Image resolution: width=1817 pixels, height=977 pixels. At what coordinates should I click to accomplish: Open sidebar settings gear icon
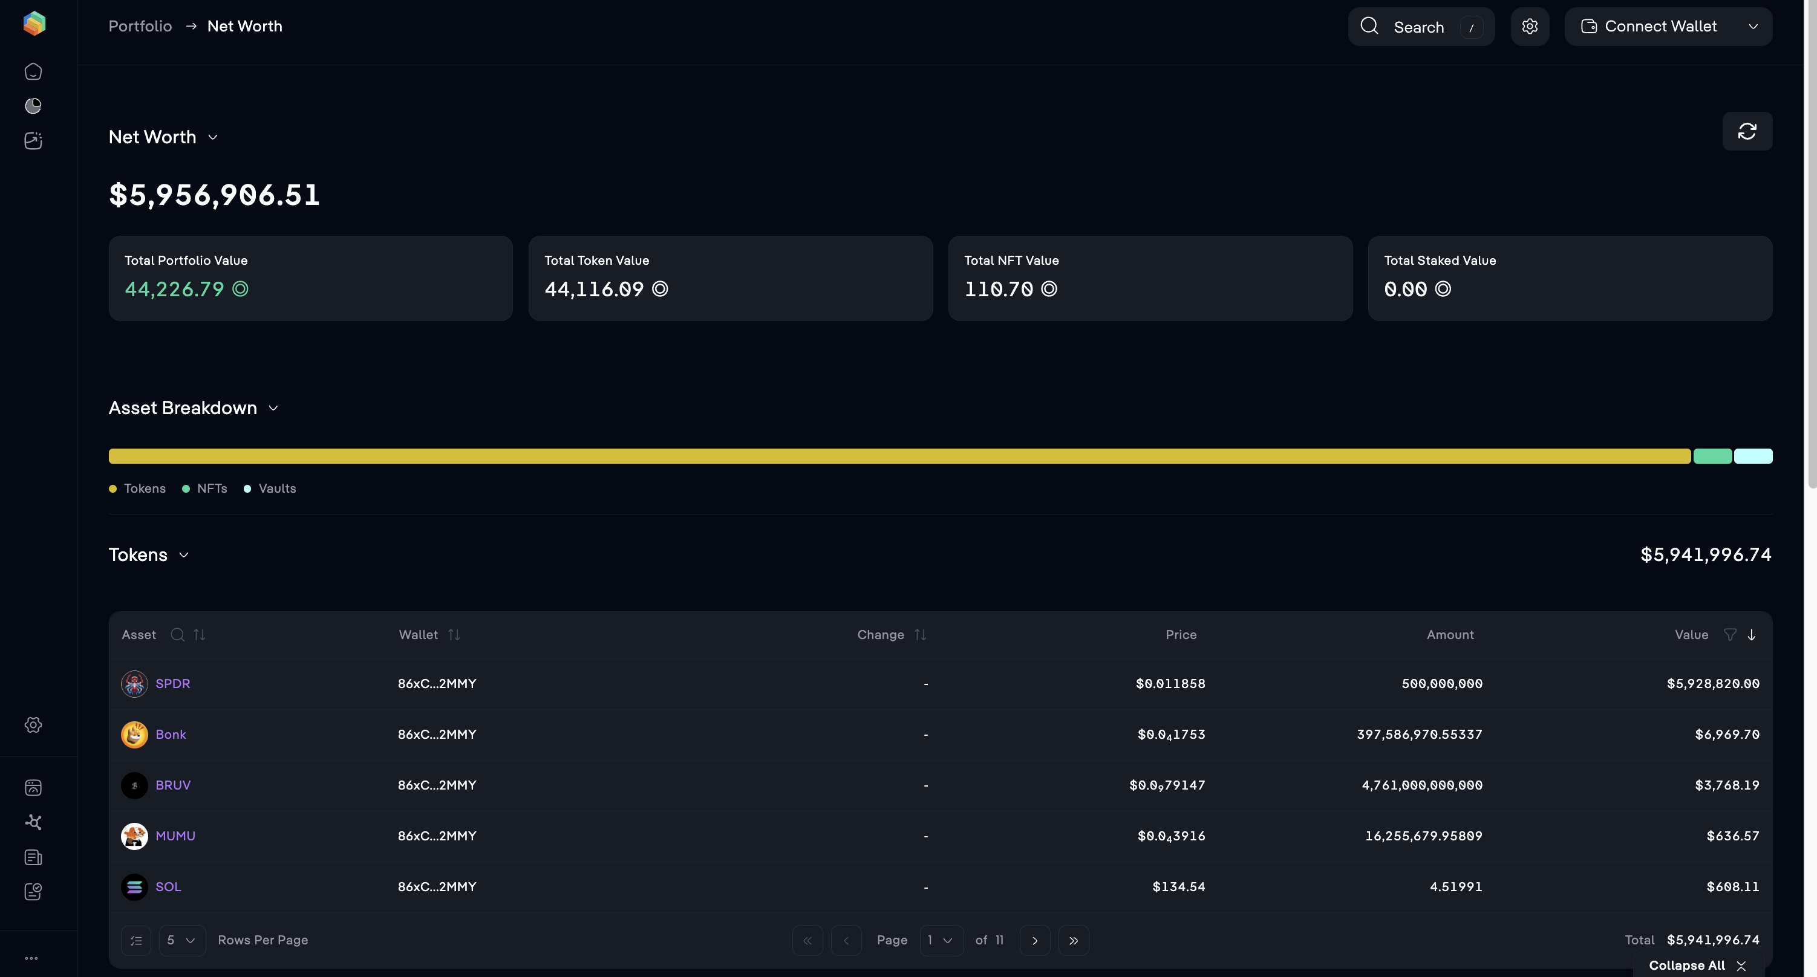(33, 725)
